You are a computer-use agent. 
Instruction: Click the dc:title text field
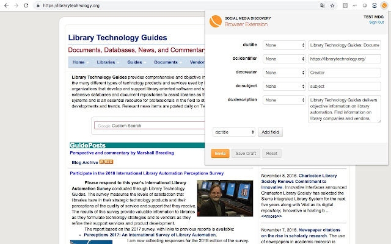tap(345, 45)
